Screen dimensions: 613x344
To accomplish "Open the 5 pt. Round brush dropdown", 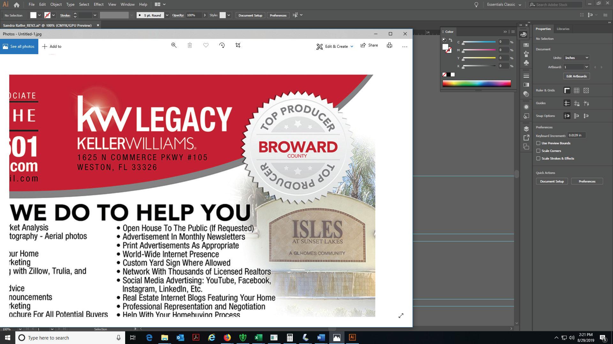I will pos(167,15).
